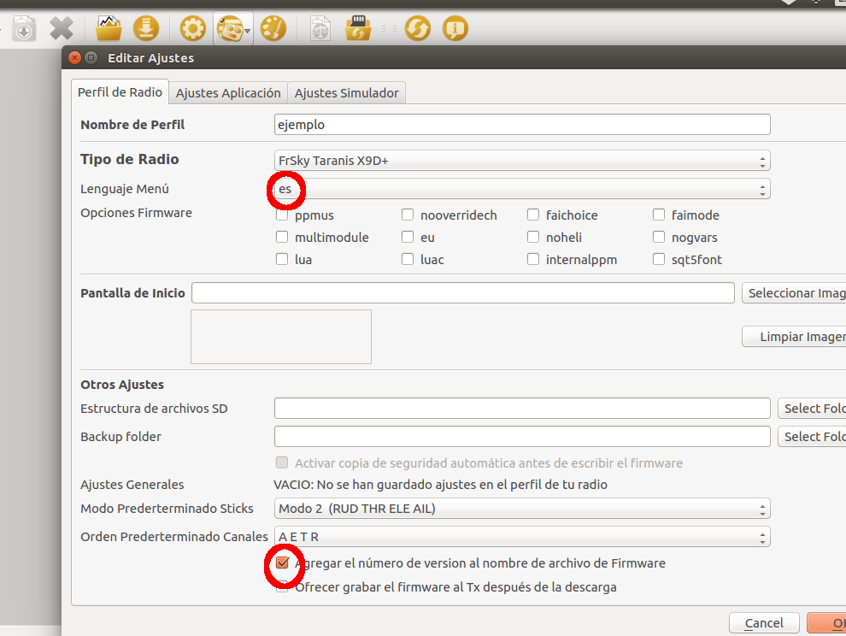Click the Otros Ajustes heading

122,385
